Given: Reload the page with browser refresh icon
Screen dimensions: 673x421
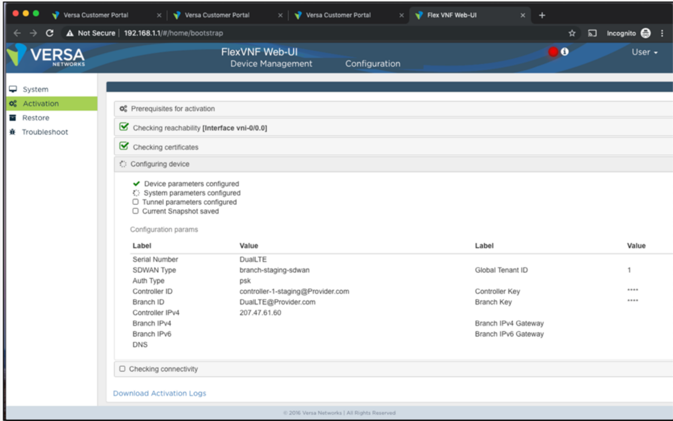Looking at the screenshot, I should click(x=49, y=33).
